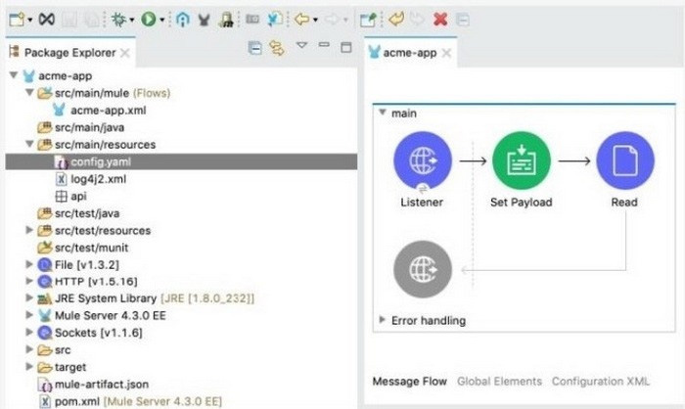Screen dimensions: 685x409
Task: Expand the HTTP [v1.5.16] module
Action: pyautogui.click(x=29, y=281)
